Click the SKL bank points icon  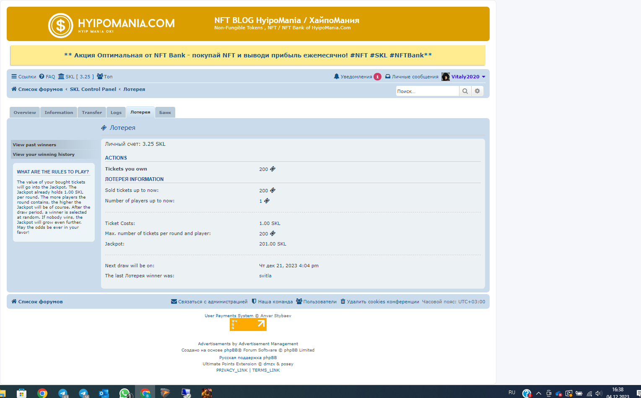[x=61, y=77]
